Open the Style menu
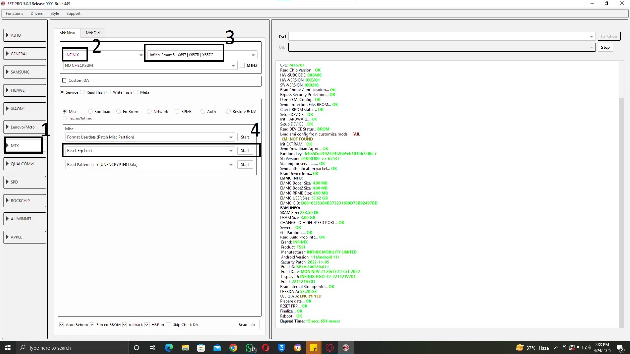The width and height of the screenshot is (630, 354). (55, 13)
